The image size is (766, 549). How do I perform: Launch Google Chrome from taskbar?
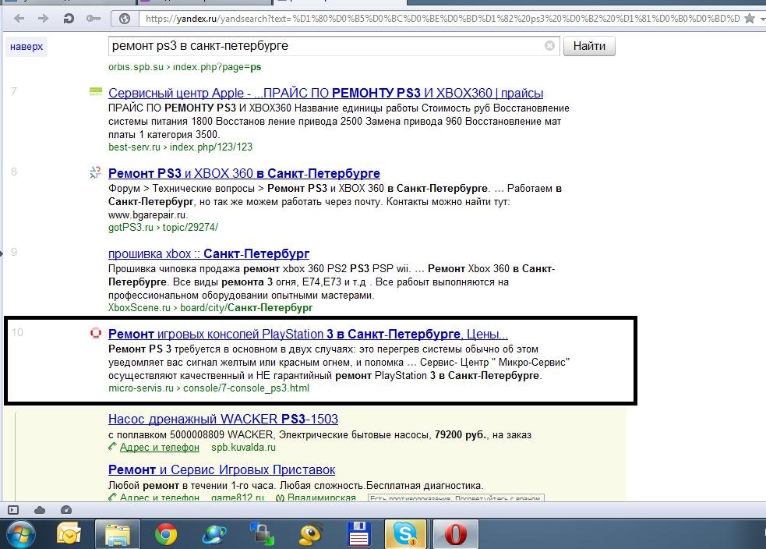click(x=166, y=534)
